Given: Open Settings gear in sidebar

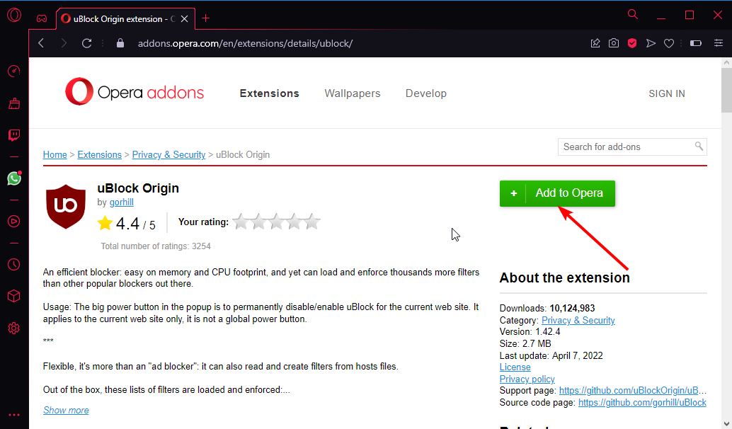Looking at the screenshot, I should pyautogui.click(x=14, y=328).
